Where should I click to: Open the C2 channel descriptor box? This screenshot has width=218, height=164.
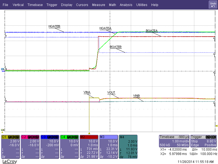click(x=30, y=147)
